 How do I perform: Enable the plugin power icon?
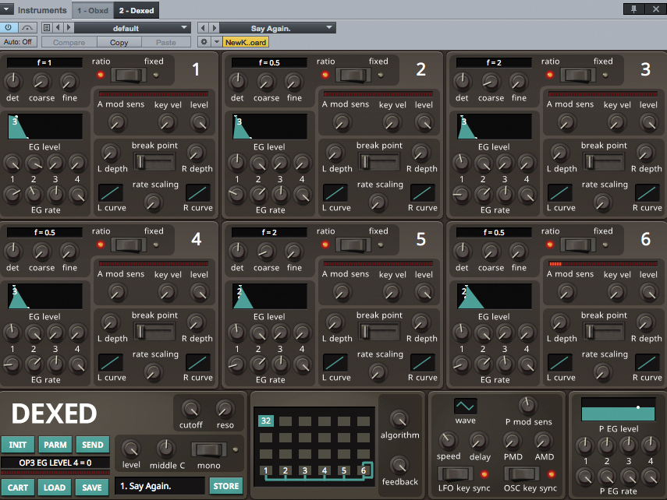click(x=8, y=27)
